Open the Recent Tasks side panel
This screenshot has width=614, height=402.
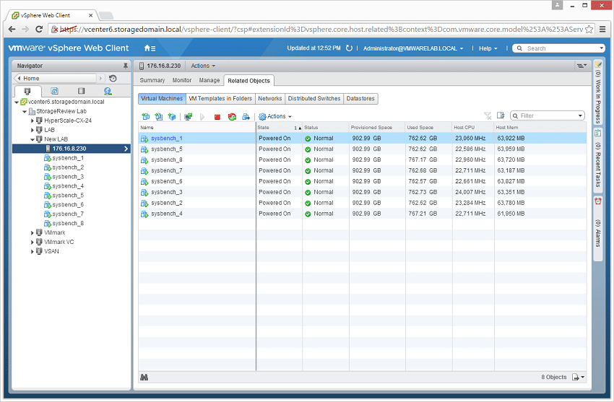point(598,160)
